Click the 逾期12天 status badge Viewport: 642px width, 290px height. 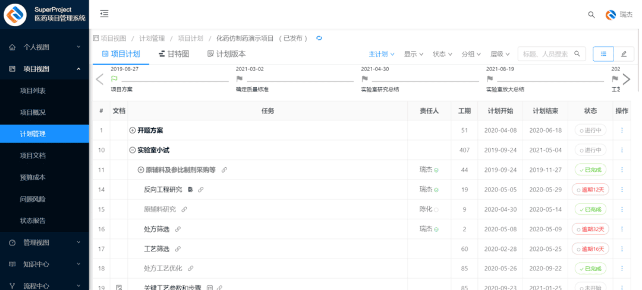[x=590, y=190]
